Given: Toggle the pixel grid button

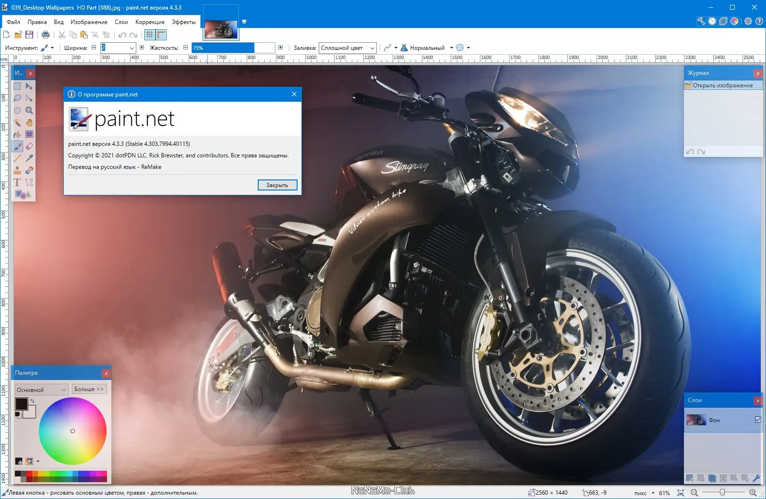Looking at the screenshot, I should (x=150, y=35).
